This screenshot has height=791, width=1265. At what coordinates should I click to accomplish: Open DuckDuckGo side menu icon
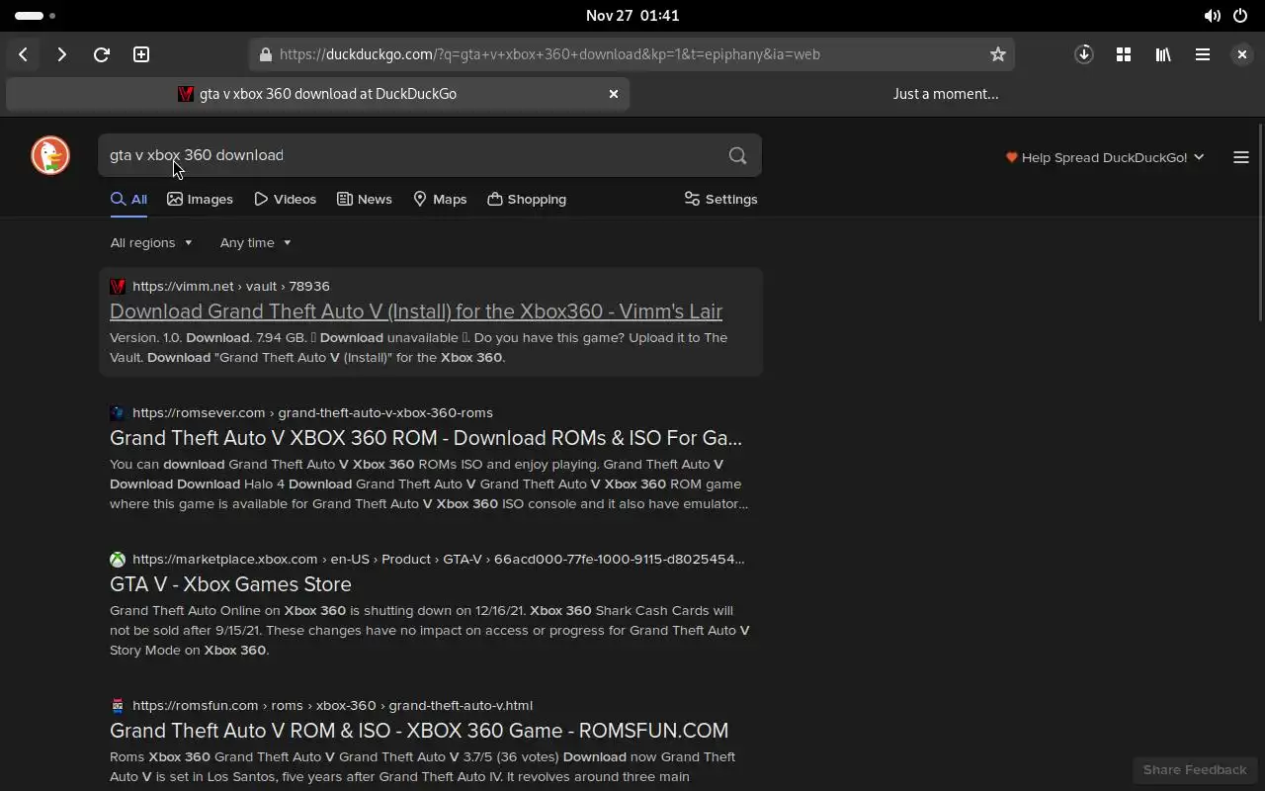1241,157
